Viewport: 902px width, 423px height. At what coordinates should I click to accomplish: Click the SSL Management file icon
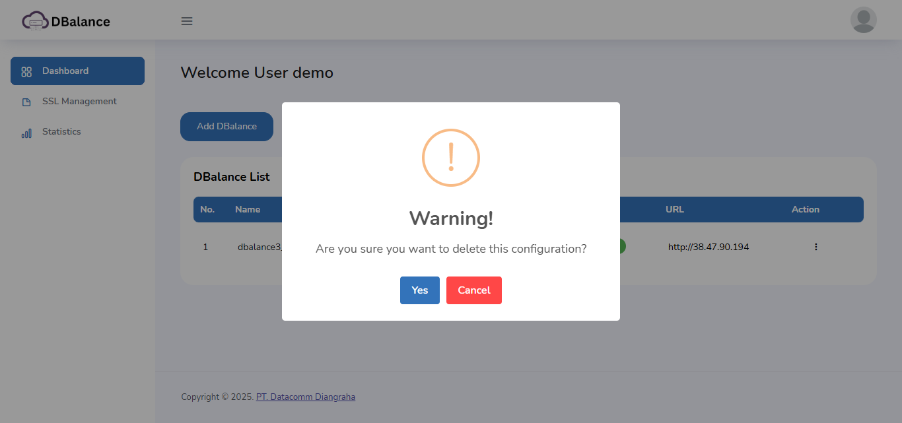pyautogui.click(x=26, y=102)
